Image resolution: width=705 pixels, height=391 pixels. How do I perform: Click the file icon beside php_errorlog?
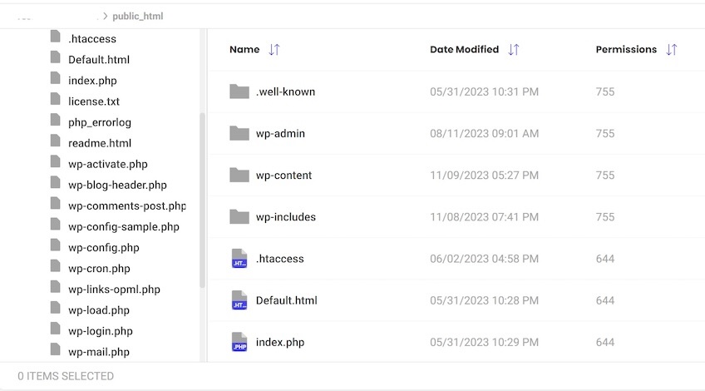point(56,120)
